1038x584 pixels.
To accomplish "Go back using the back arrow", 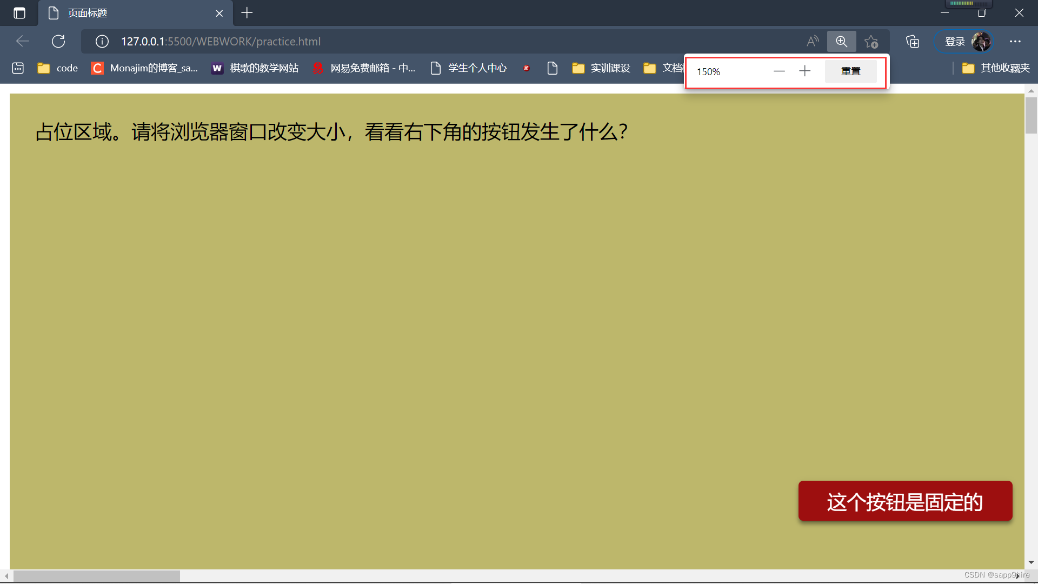I will click(x=22, y=41).
